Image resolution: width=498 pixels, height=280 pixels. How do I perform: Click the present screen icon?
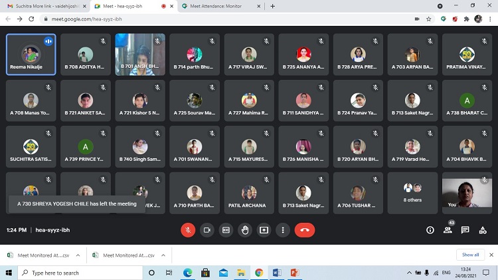tap(264, 230)
